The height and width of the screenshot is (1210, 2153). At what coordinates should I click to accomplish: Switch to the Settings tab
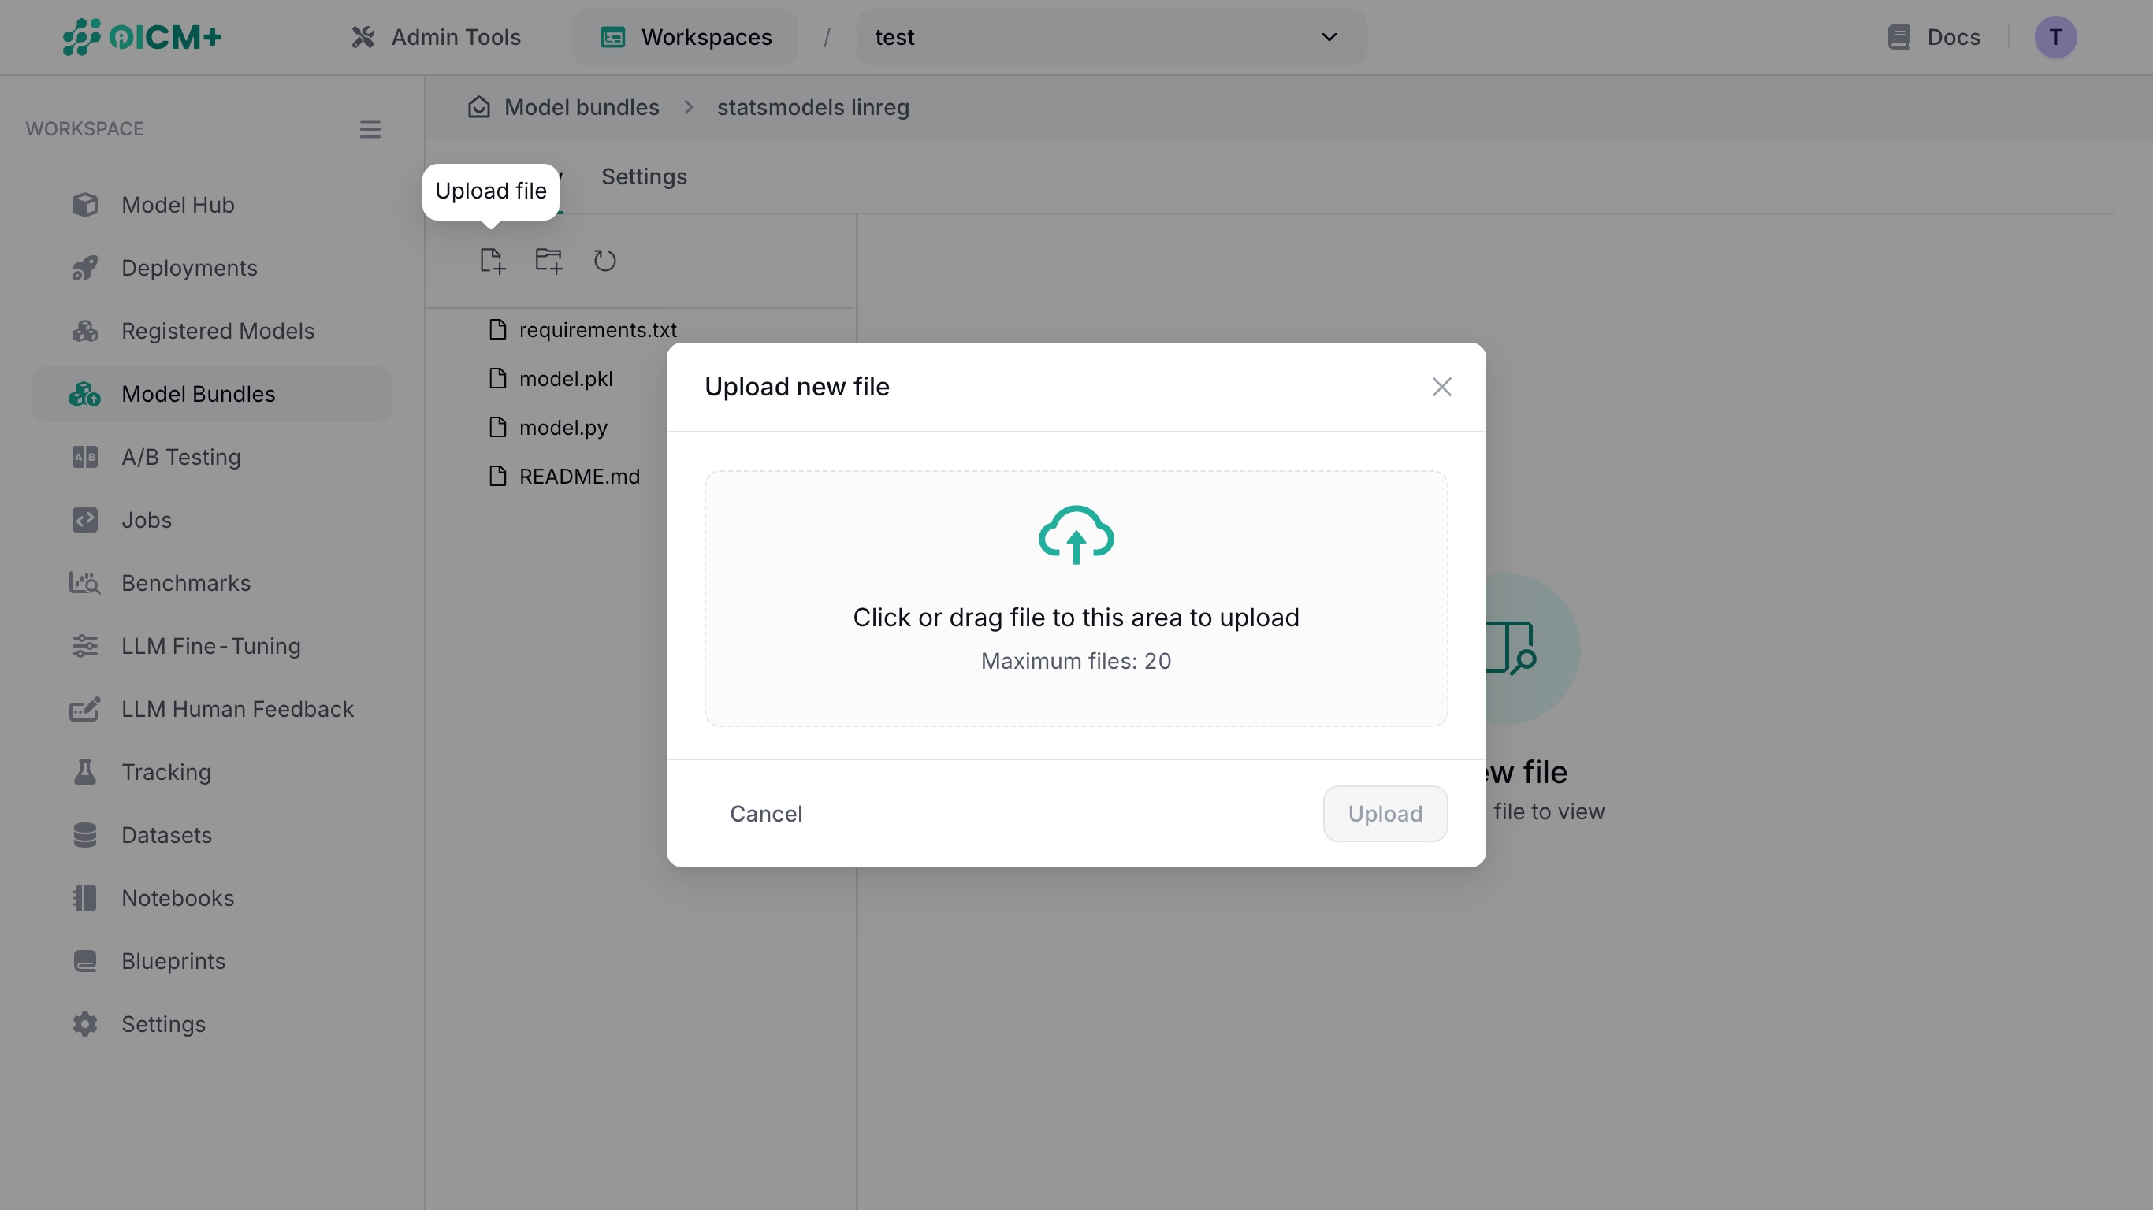coord(643,176)
